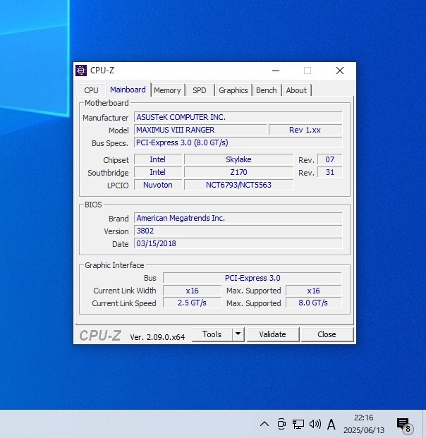This screenshot has width=426, height=438.
Task: Click the PCI-Express 3.0 (8.0 GT/s) bus specs field
Action: (238, 142)
